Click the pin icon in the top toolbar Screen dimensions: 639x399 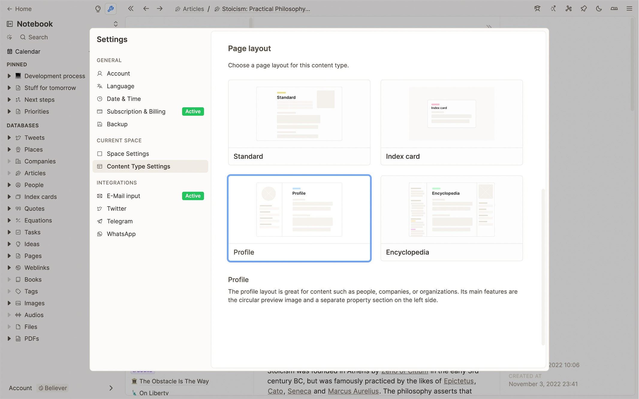pyautogui.click(x=584, y=9)
